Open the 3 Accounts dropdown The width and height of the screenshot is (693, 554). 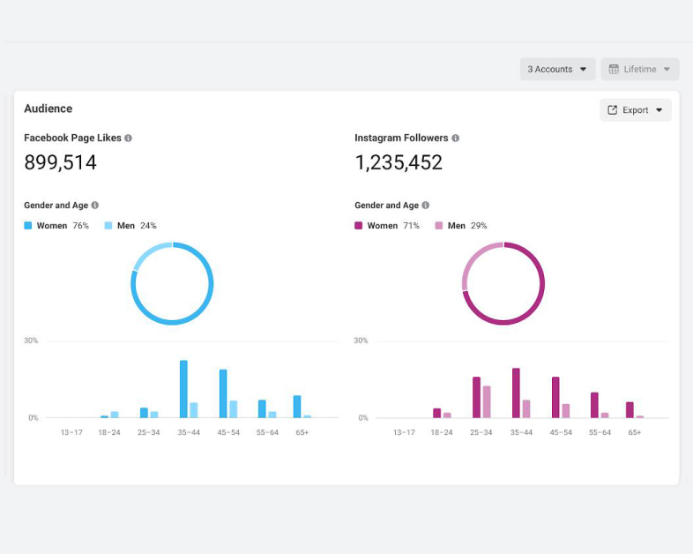click(557, 69)
